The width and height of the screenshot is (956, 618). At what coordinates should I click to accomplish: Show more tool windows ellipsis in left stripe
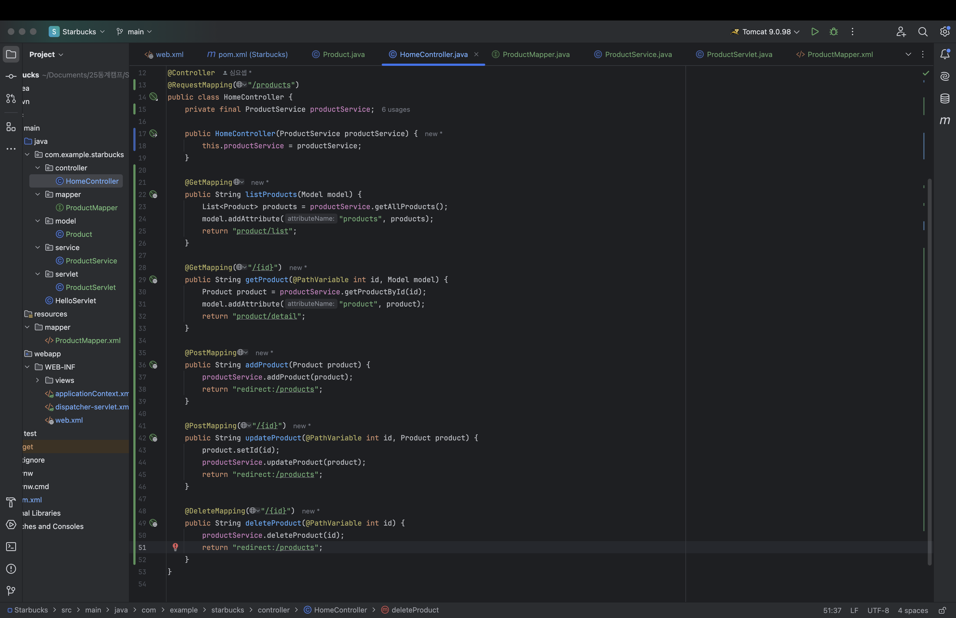(11, 149)
